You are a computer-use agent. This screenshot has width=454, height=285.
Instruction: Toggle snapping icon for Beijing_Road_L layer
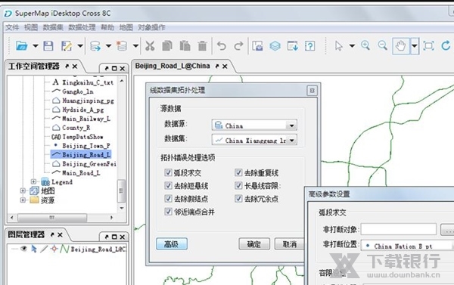click(x=54, y=249)
